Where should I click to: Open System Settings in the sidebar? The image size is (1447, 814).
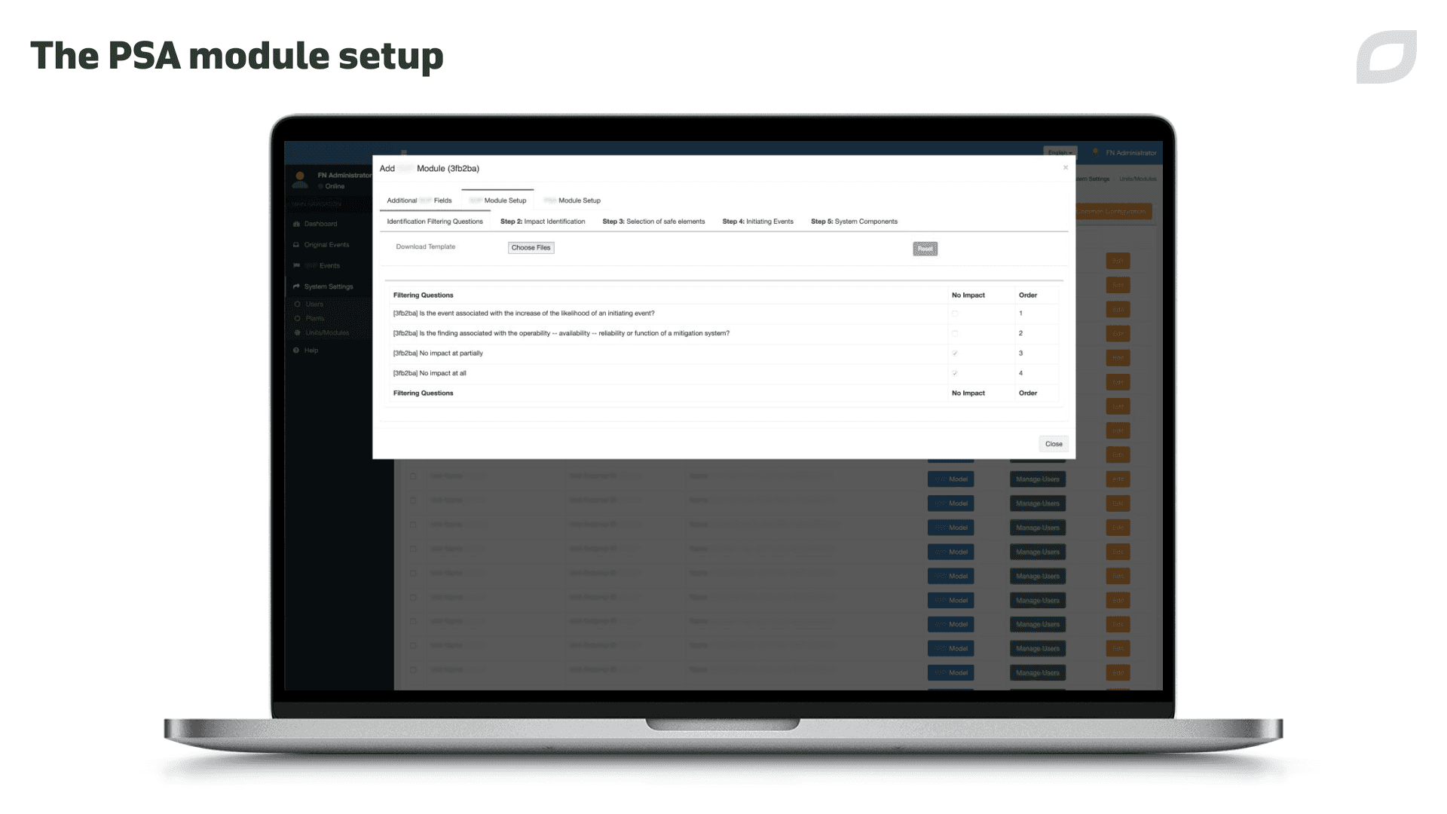coord(329,286)
